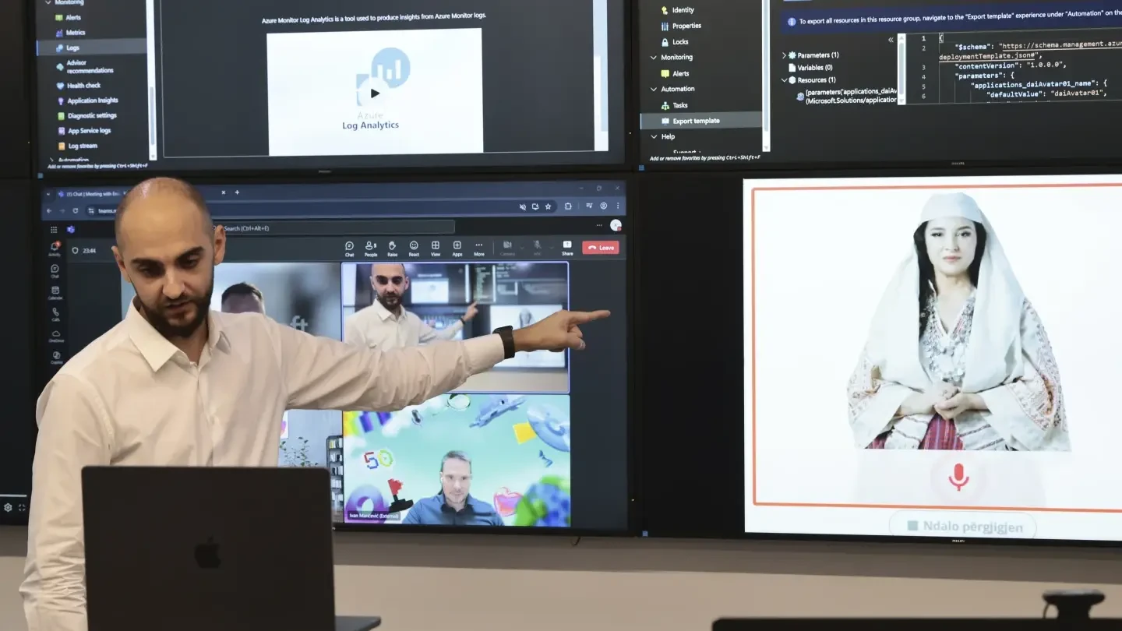Collapse Automation section in right Azure menu
The height and width of the screenshot is (631, 1122).
pyautogui.click(x=654, y=89)
